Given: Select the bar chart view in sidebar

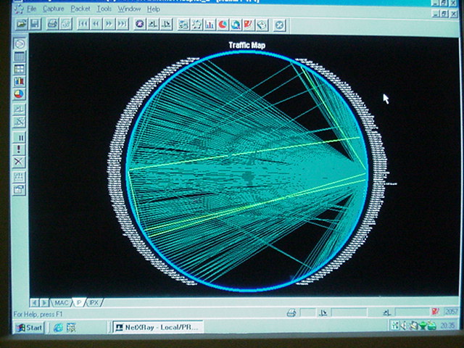Looking at the screenshot, I should [20, 82].
